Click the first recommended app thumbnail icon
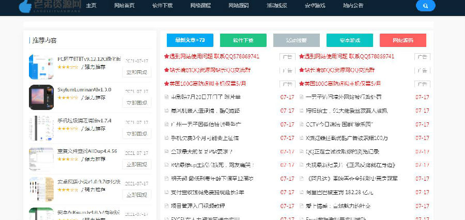Screen dimensions: 465x220 [41, 66]
